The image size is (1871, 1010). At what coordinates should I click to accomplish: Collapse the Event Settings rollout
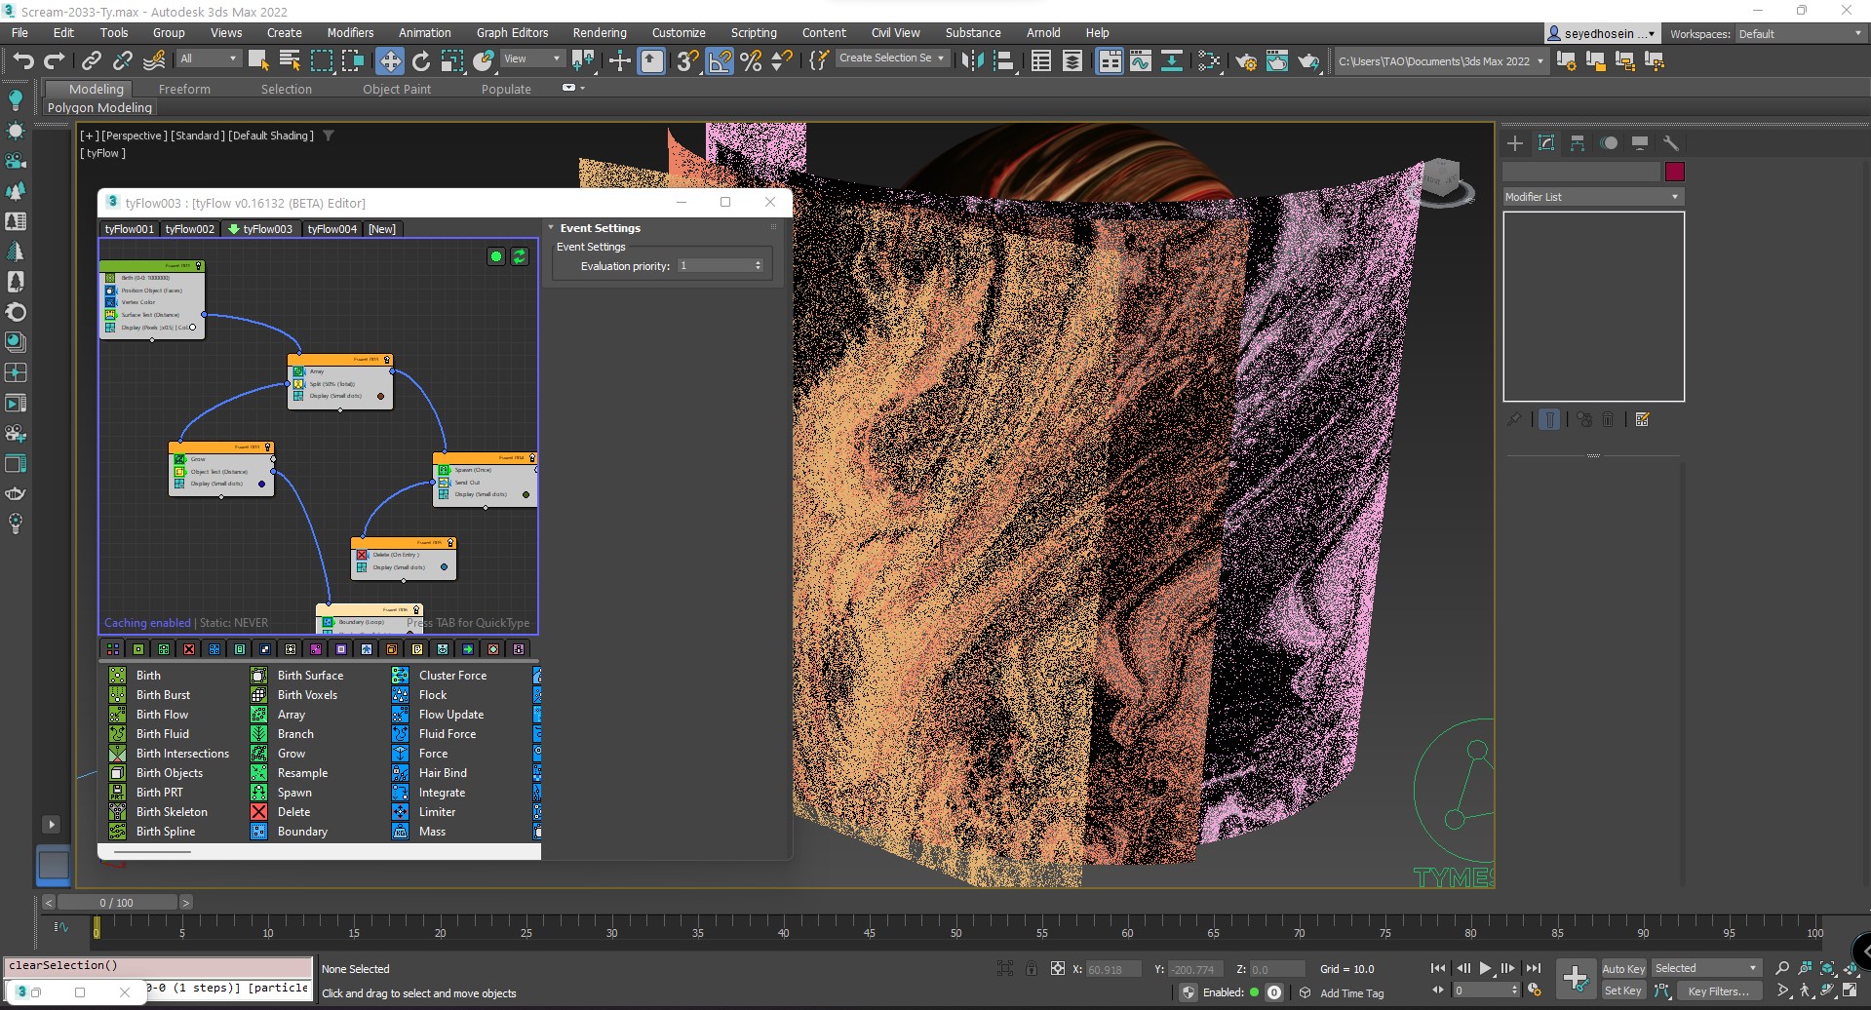coord(600,228)
